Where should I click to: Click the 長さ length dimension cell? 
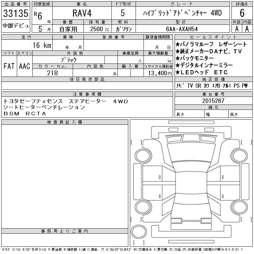[x=189, y=114]
